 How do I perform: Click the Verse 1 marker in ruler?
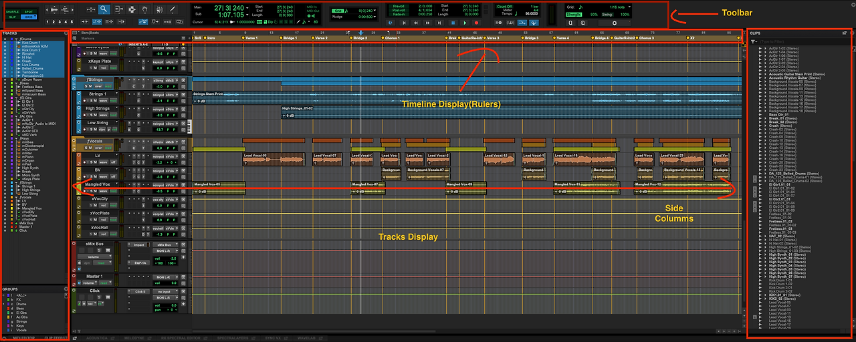(250, 38)
